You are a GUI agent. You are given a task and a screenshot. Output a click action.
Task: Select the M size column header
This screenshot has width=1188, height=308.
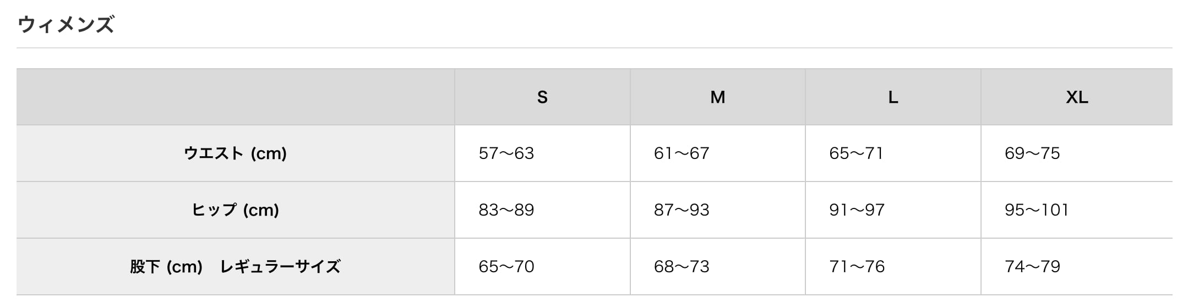point(717,97)
